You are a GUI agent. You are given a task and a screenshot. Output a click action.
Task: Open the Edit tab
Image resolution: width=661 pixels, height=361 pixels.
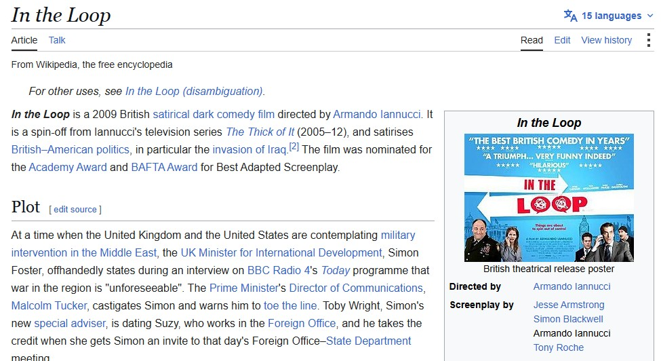(562, 40)
